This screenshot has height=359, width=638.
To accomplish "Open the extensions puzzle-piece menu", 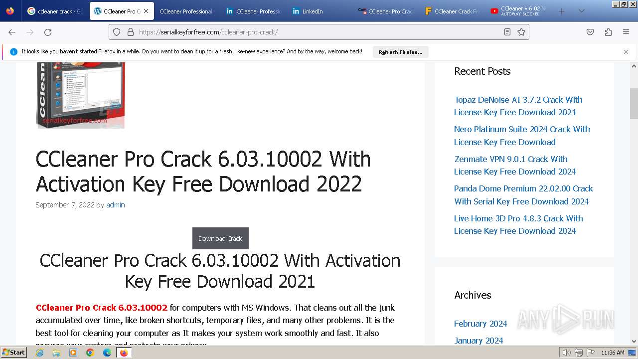I will (x=608, y=32).
